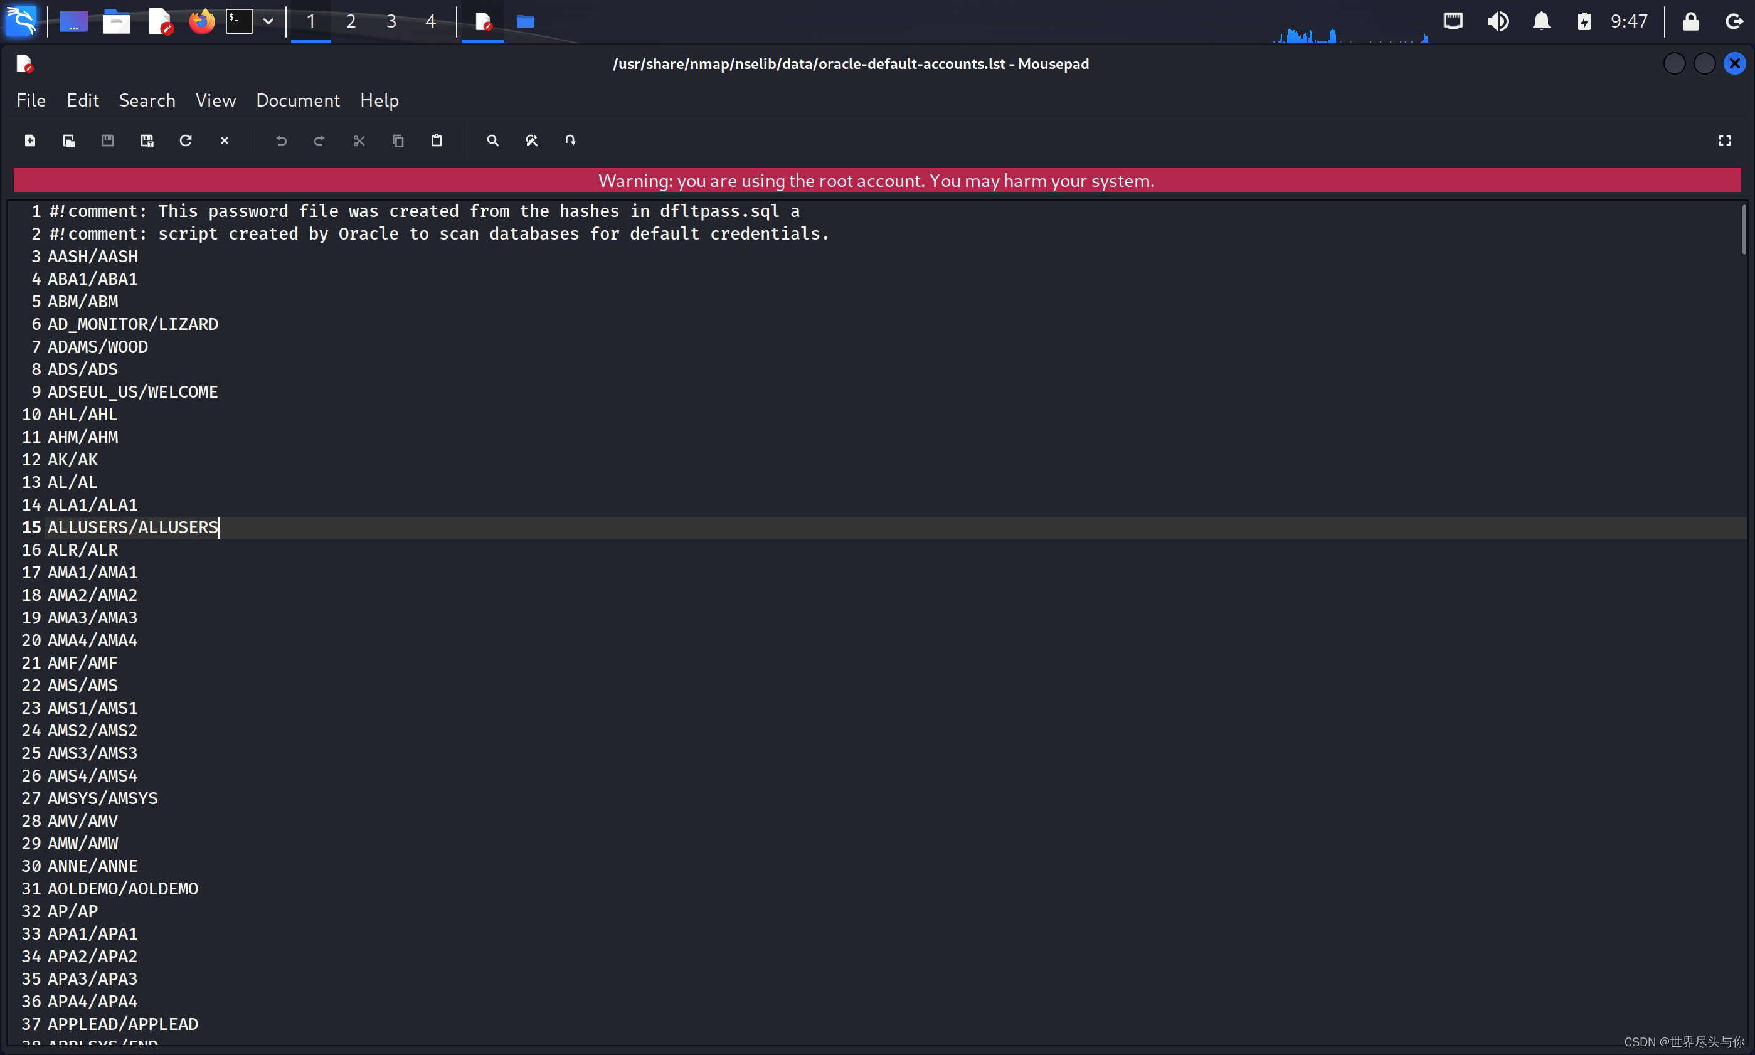Open Find with the magnifier icon

tap(492, 140)
